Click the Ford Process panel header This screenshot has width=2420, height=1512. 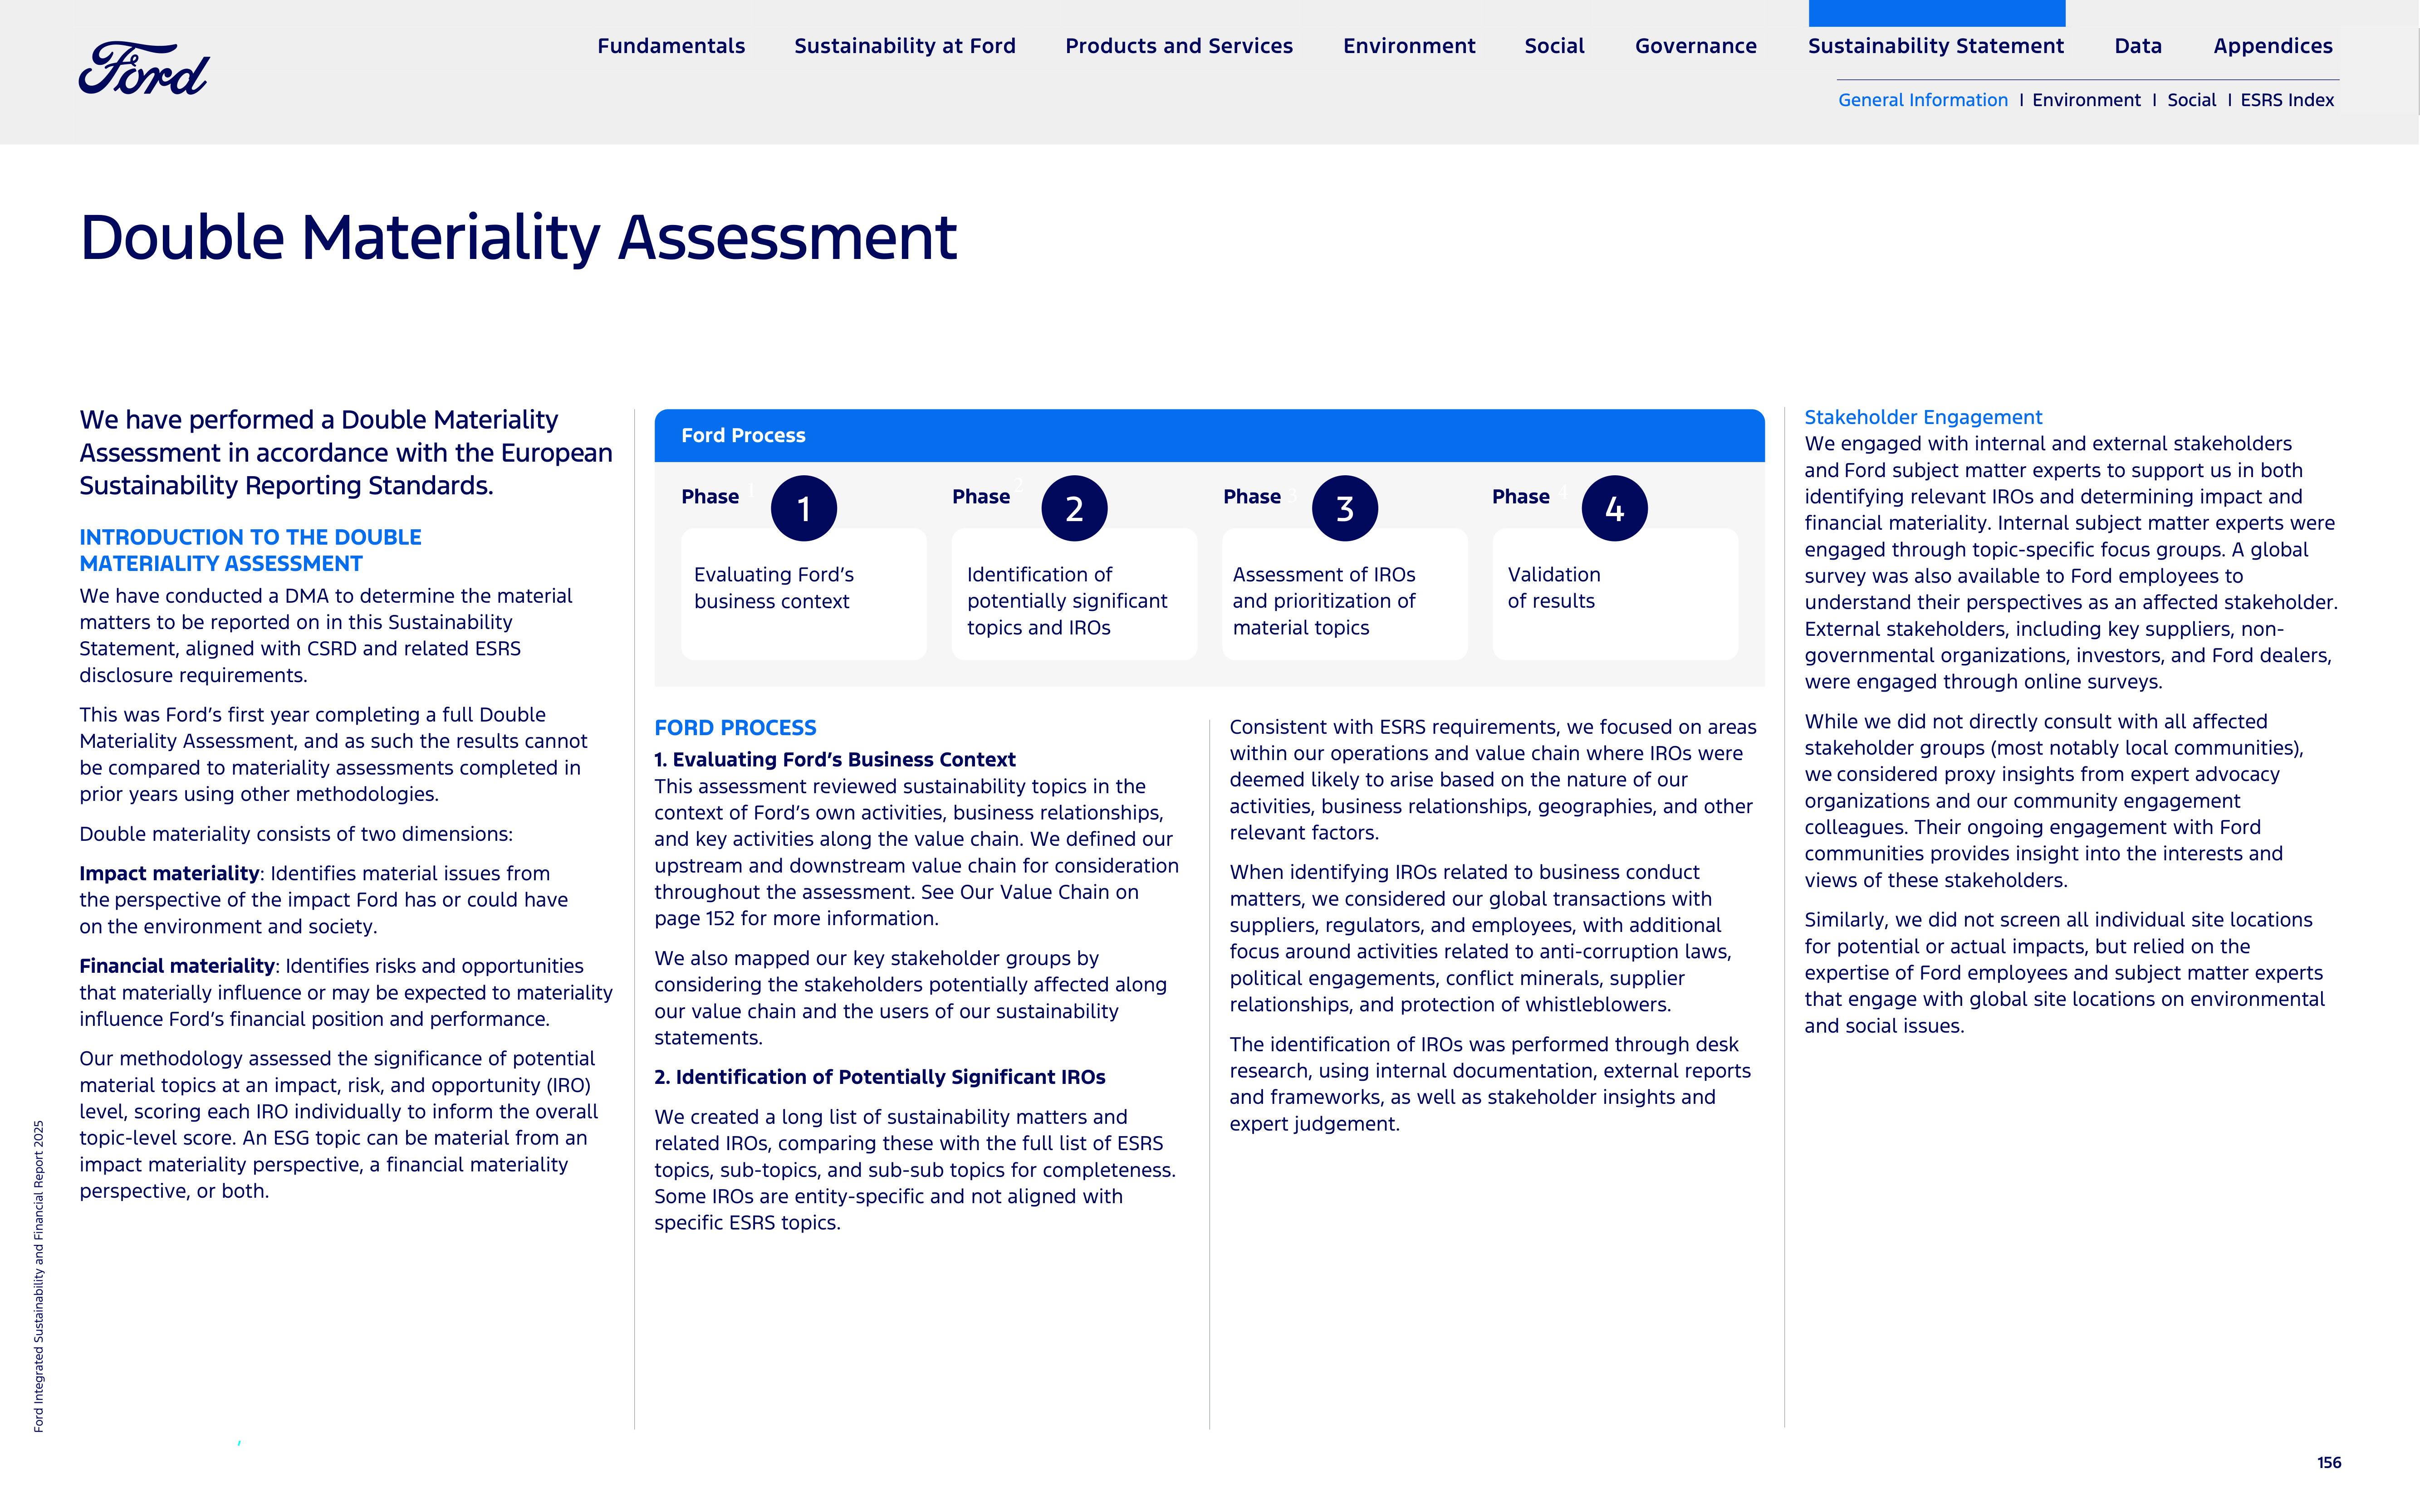(x=1210, y=435)
